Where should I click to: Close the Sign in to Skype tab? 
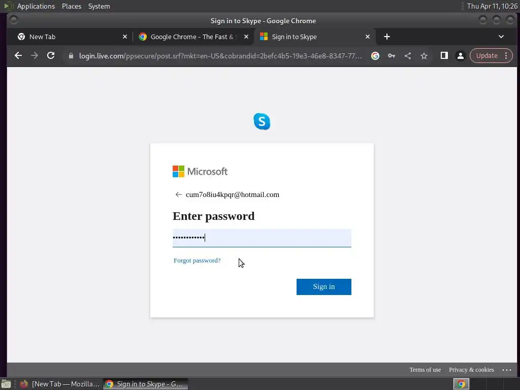[x=368, y=37]
